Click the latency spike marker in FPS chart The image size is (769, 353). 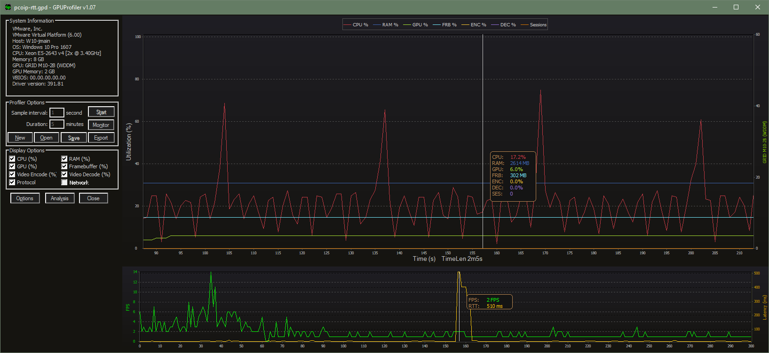click(459, 306)
